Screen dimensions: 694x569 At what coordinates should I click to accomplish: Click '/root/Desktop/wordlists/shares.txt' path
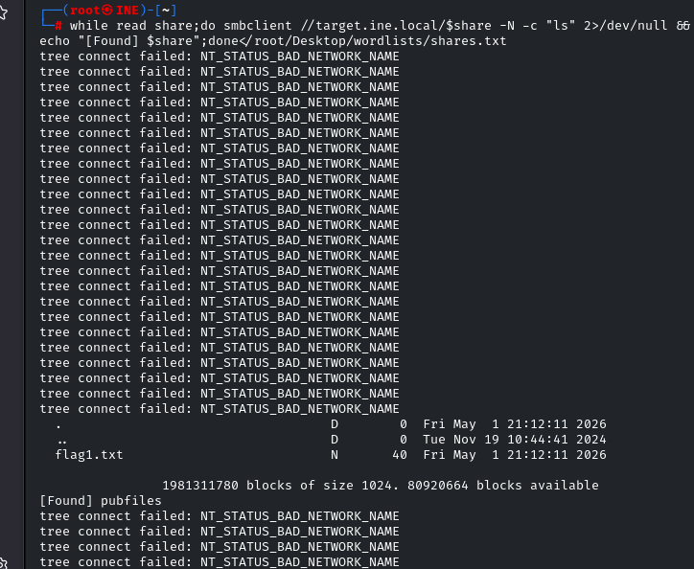click(380, 41)
